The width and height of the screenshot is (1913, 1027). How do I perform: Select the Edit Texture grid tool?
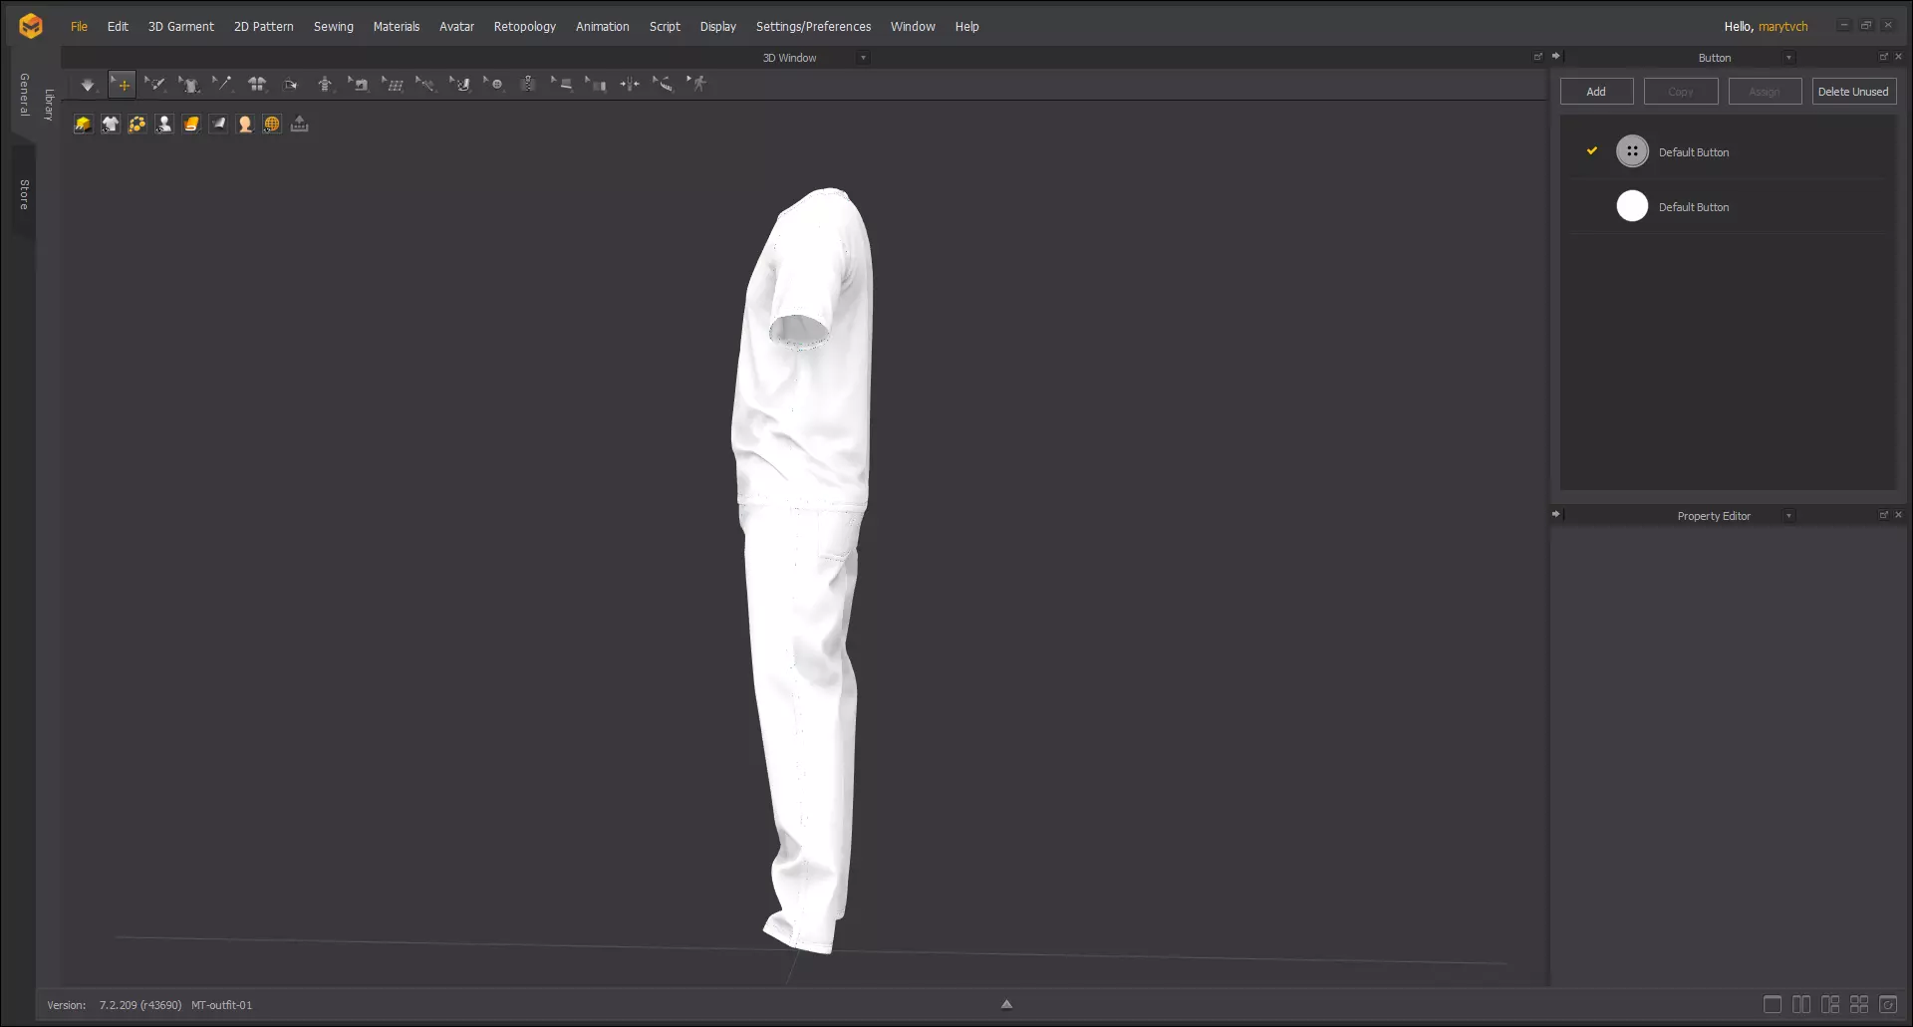(x=394, y=85)
